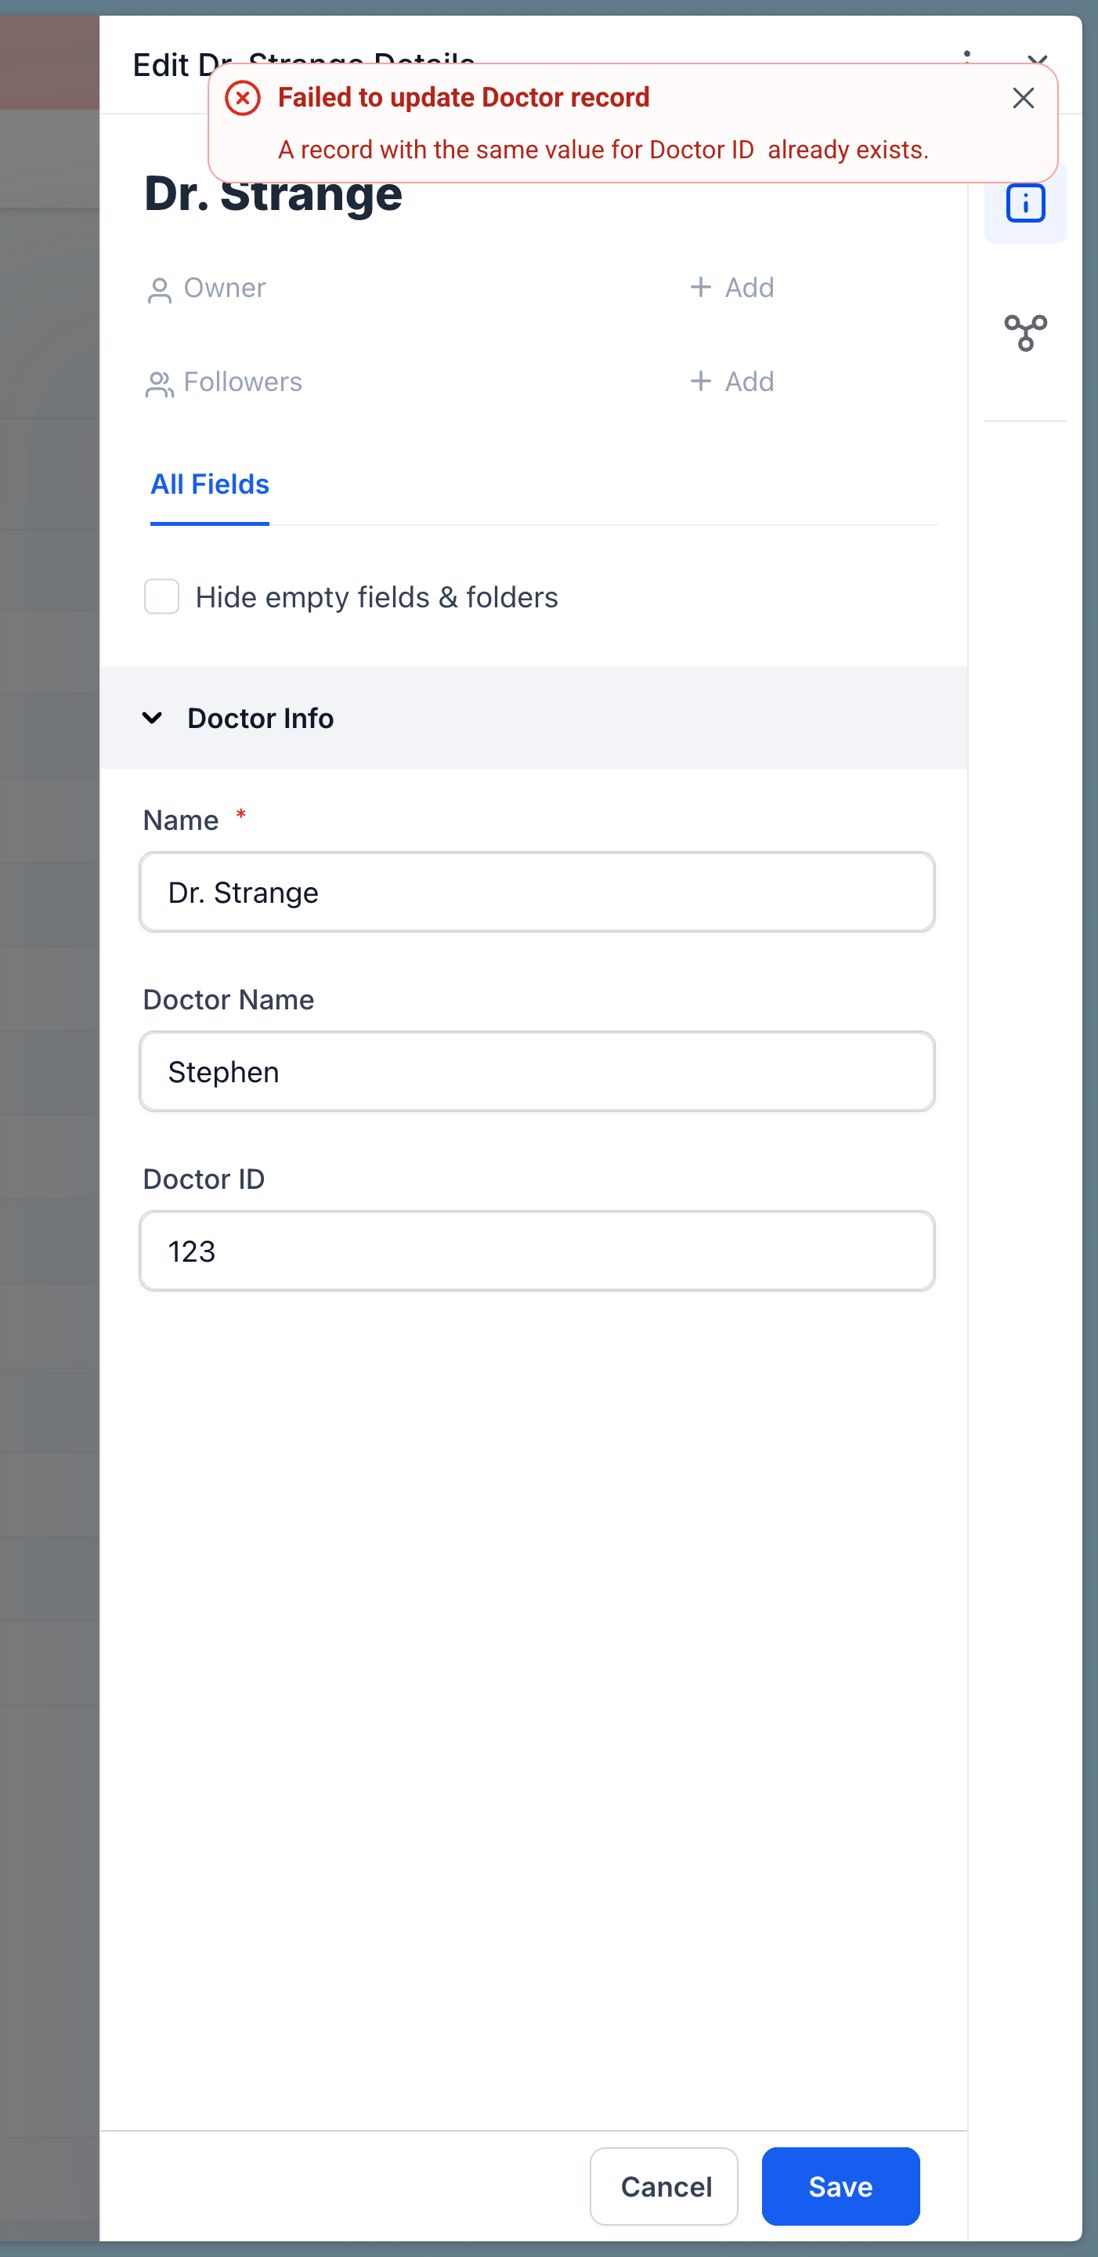Image resolution: width=1098 pixels, height=2257 pixels.
Task: Click the plus icon to add an Owner
Action: click(702, 287)
